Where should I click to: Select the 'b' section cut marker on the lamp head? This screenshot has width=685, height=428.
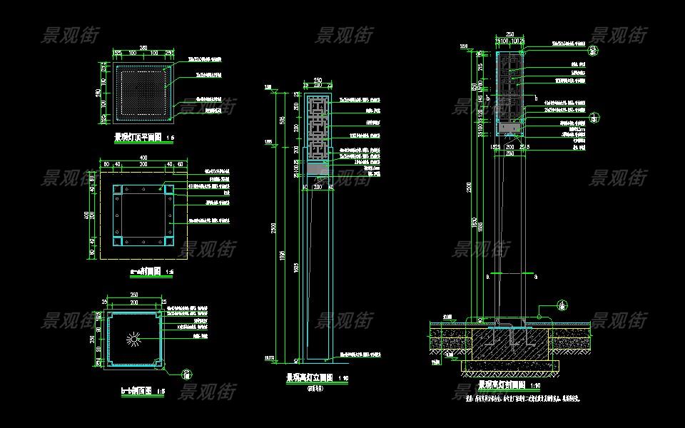[x=534, y=98]
